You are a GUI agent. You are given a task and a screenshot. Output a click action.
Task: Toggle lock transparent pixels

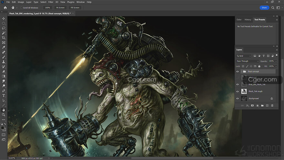coord(243,66)
